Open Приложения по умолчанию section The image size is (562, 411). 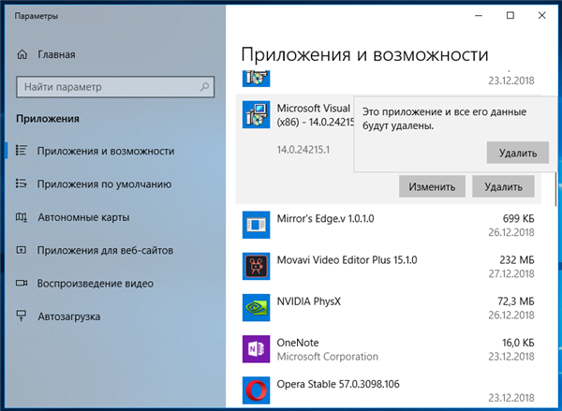click(x=104, y=184)
